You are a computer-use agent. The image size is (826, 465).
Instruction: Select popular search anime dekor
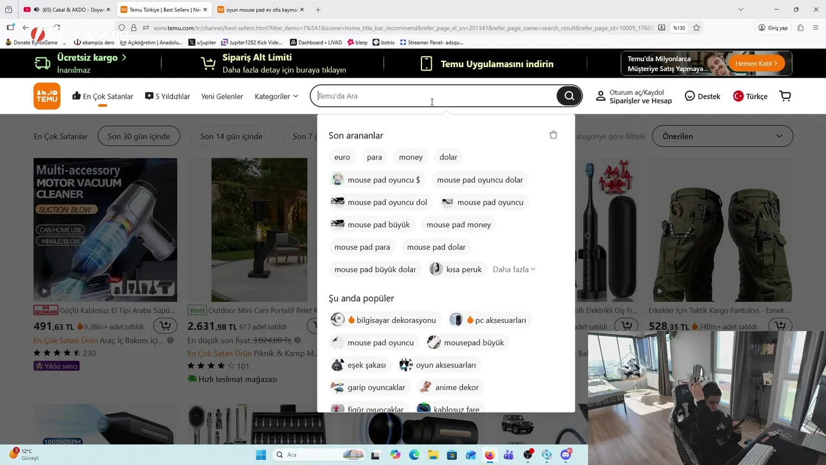point(450,387)
